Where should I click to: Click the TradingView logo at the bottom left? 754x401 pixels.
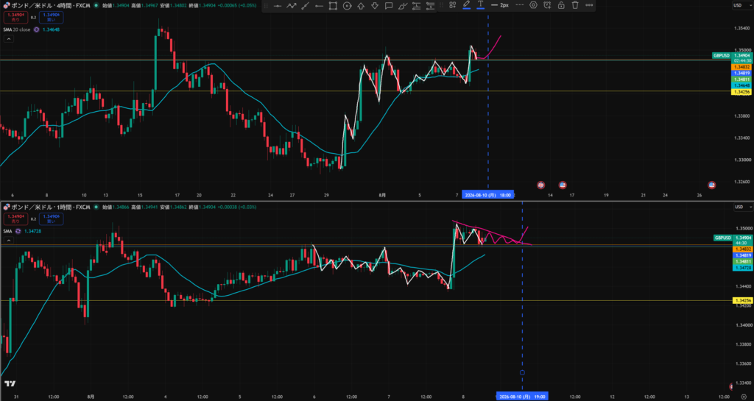(9, 384)
